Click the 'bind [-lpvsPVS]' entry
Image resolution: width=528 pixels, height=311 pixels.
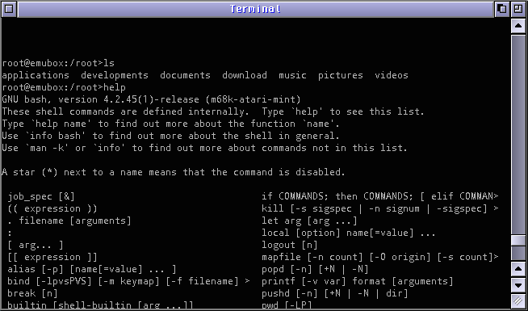128,282
